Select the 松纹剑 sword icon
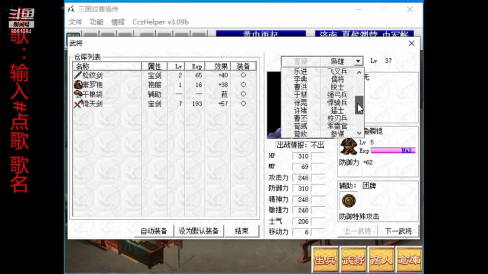Image resolution: width=488 pixels, height=274 pixels. (78, 75)
